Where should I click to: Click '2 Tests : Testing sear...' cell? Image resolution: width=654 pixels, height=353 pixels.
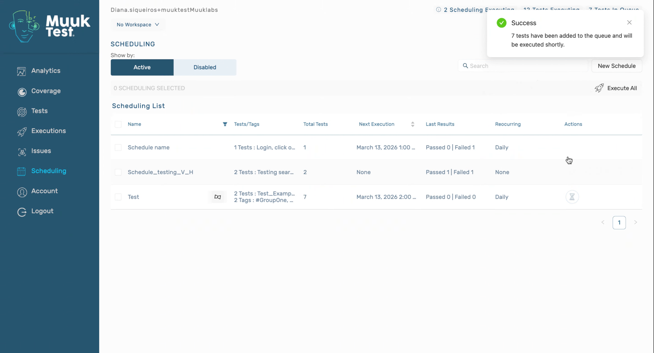(x=264, y=172)
